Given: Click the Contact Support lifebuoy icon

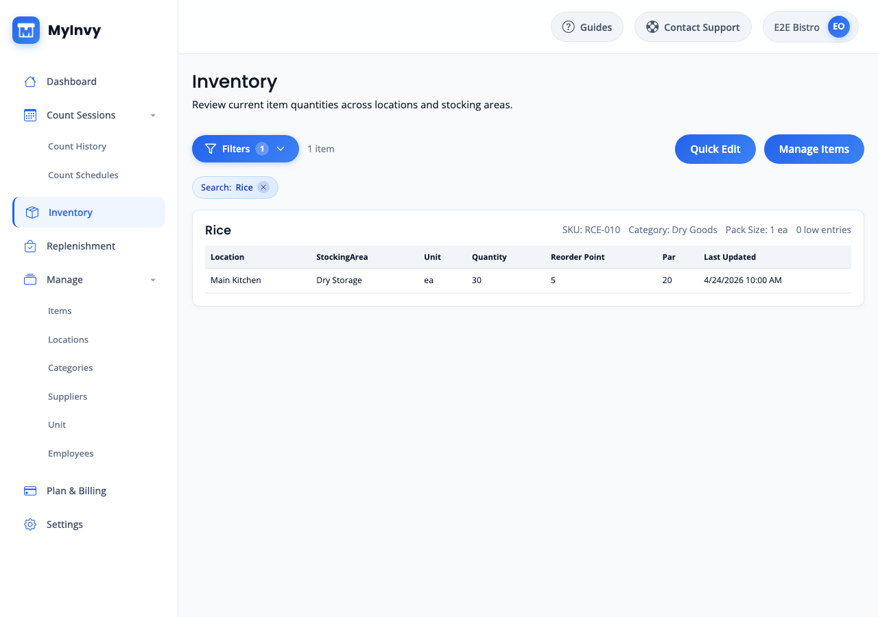Looking at the screenshot, I should (652, 27).
